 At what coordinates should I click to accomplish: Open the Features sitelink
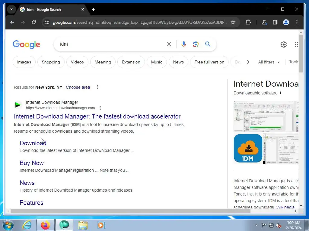pyautogui.click(x=31, y=203)
